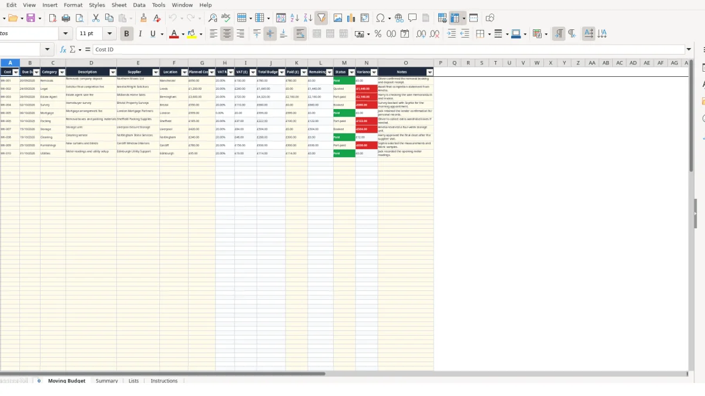
Task: Toggle Center Horizontally alignment
Action: point(227,34)
